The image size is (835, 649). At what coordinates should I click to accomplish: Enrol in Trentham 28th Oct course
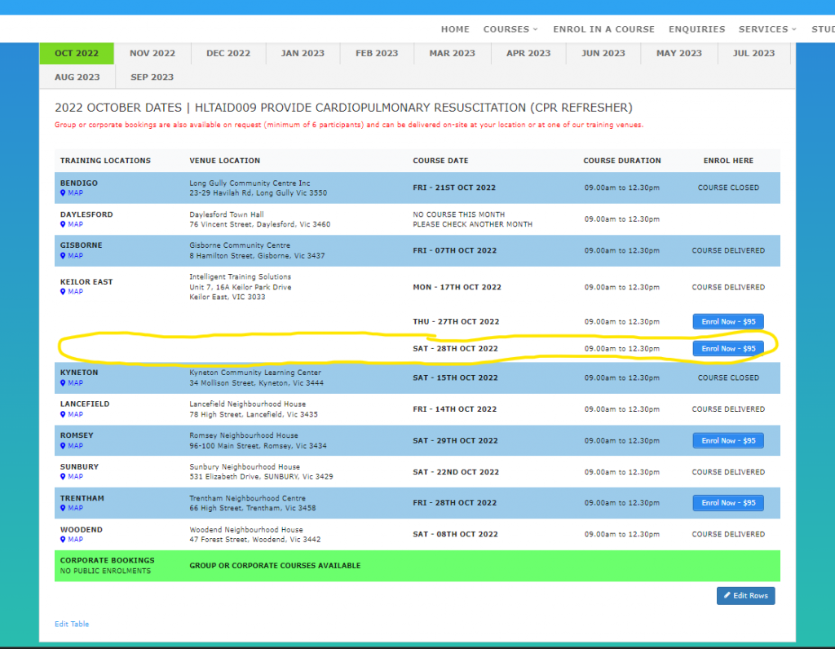728,503
